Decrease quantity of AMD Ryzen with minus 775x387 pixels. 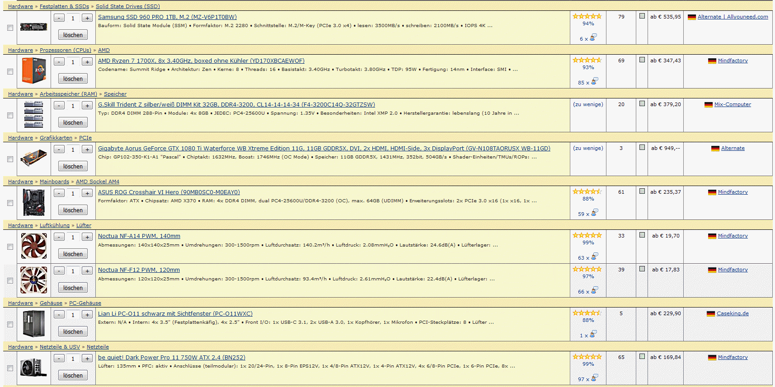[59, 62]
